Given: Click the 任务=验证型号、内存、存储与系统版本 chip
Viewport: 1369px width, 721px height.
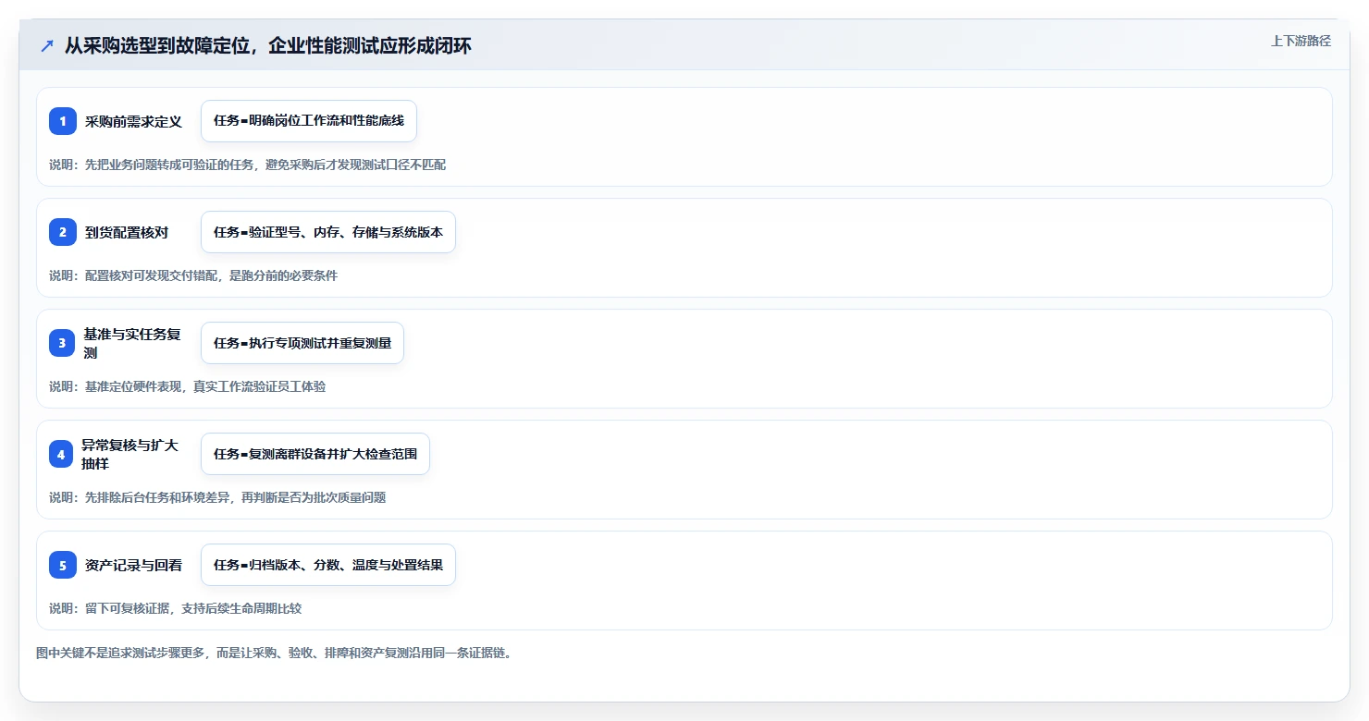Looking at the screenshot, I should click(x=328, y=232).
